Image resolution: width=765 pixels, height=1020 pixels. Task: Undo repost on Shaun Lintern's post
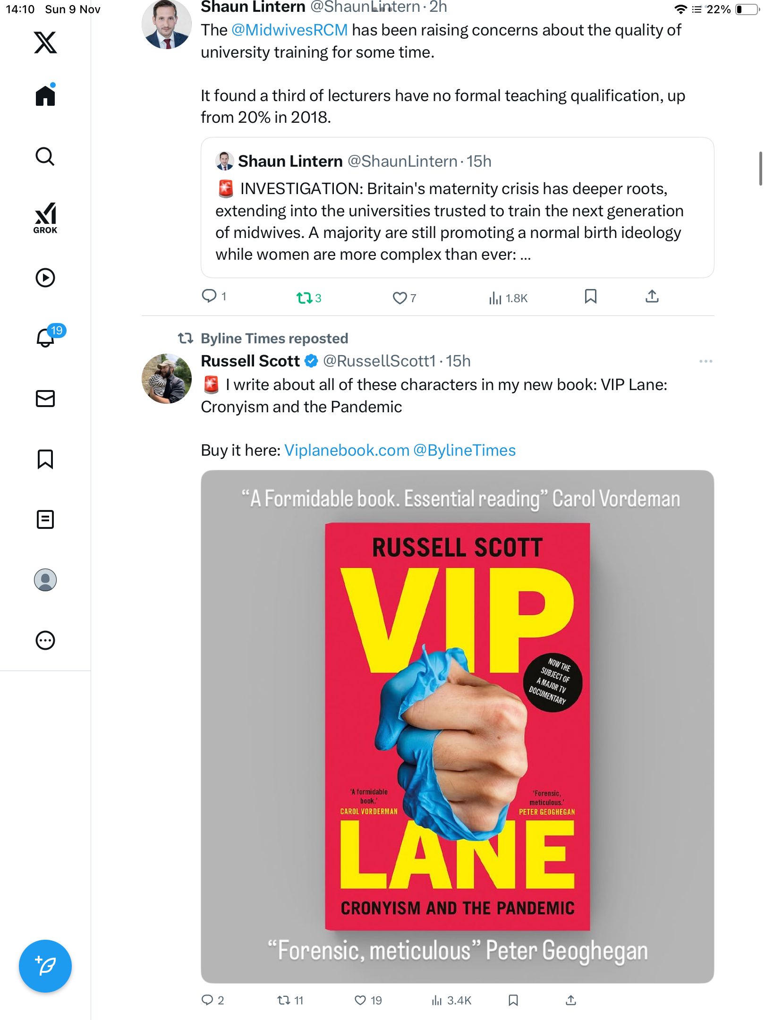[x=305, y=298]
